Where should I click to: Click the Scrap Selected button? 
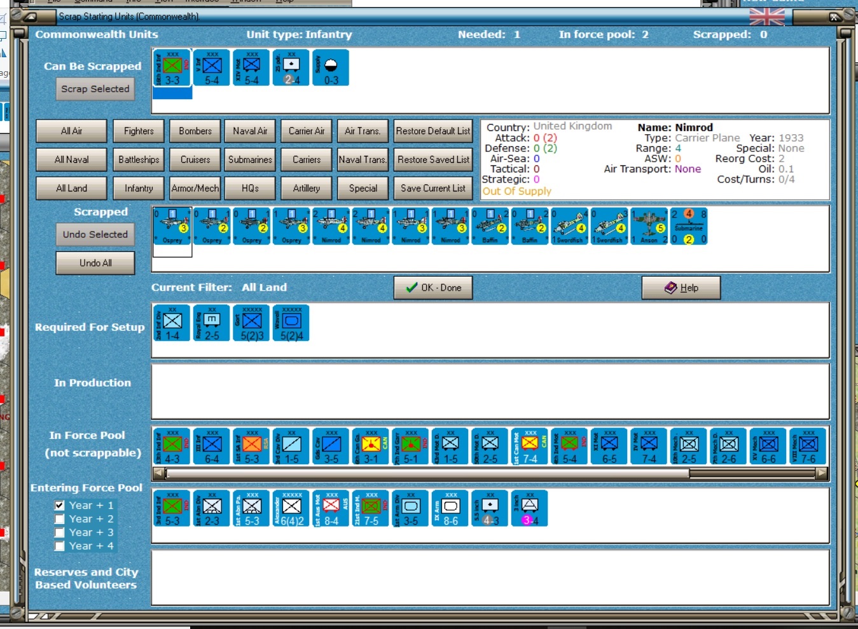pyautogui.click(x=95, y=89)
